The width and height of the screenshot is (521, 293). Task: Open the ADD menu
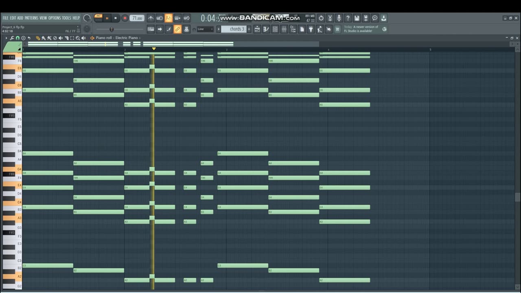pyautogui.click(x=20, y=18)
